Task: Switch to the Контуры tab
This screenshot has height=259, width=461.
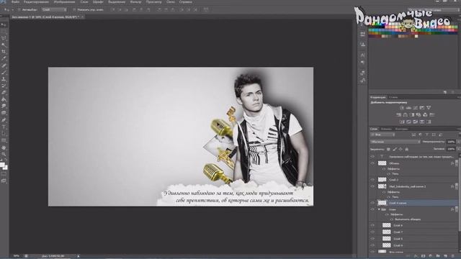Action: pos(401,129)
